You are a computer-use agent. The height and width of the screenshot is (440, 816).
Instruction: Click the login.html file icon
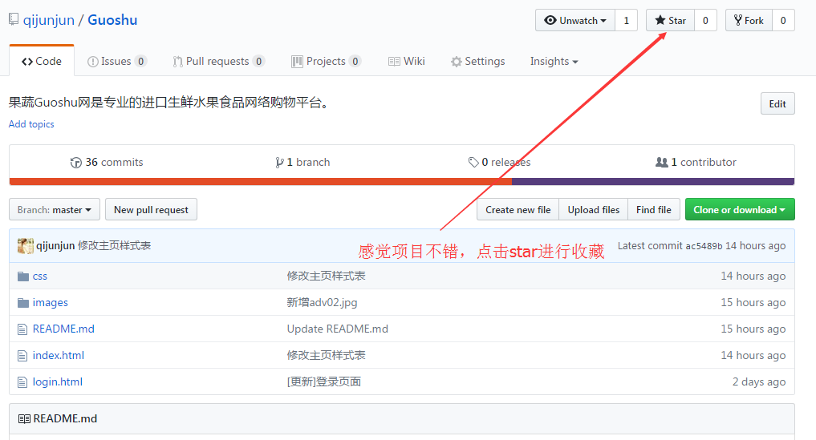pyautogui.click(x=22, y=382)
